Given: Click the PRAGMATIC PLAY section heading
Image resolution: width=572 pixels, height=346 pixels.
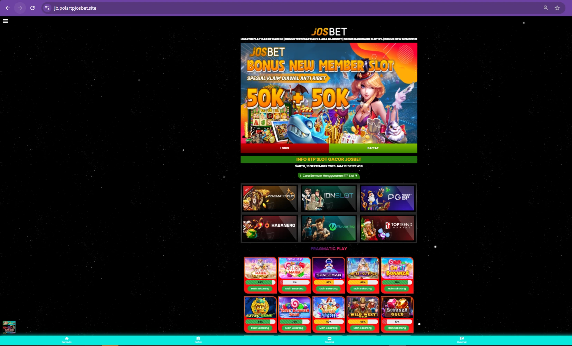Looking at the screenshot, I should (x=329, y=249).
